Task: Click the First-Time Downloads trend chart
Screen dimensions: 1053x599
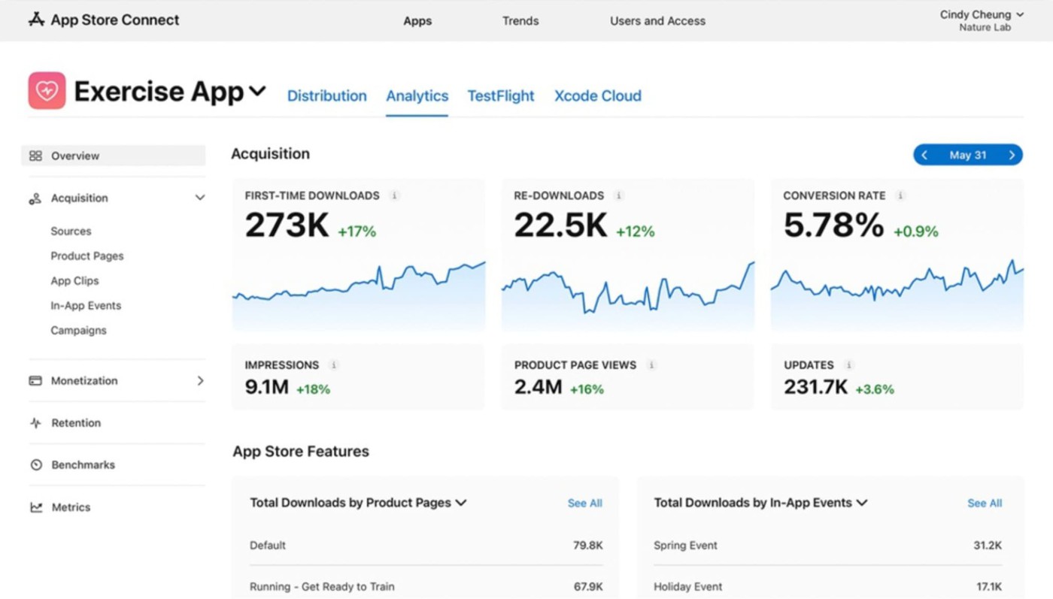Action: click(359, 295)
